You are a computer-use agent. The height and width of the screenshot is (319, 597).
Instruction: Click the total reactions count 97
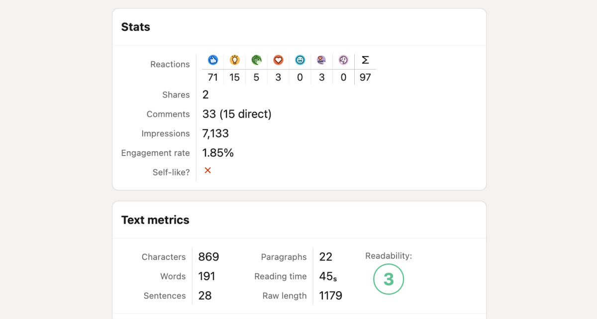365,78
